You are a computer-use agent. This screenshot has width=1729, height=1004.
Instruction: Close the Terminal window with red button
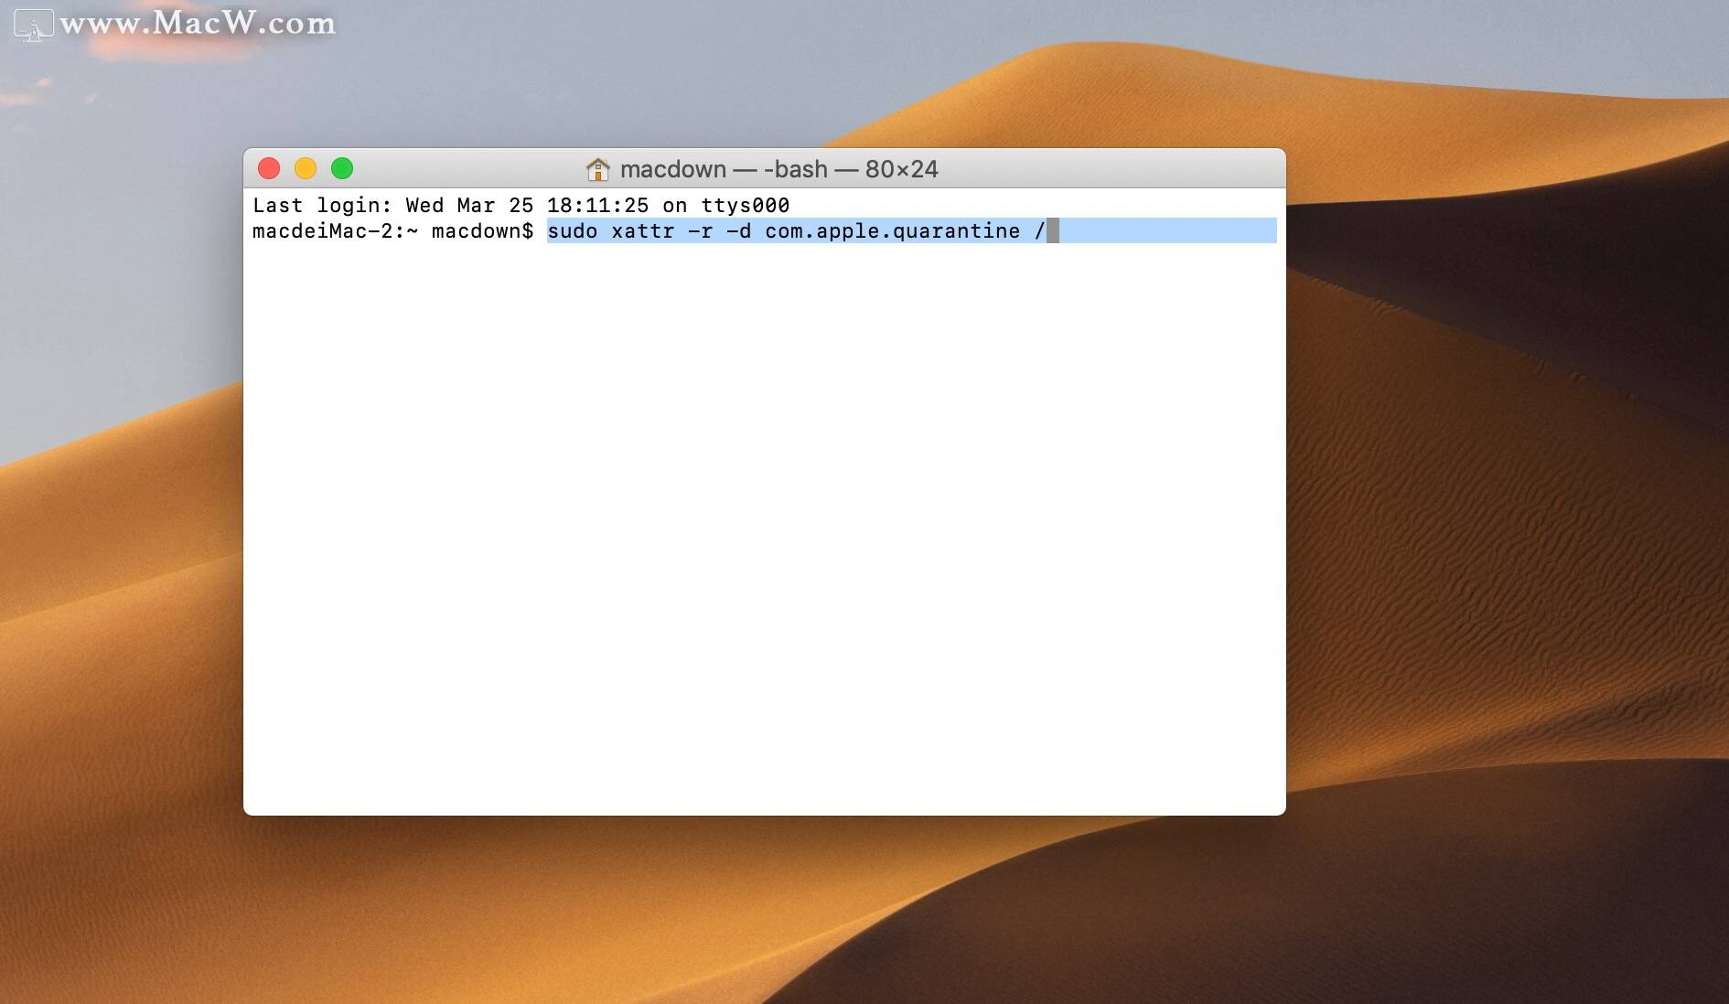click(269, 168)
